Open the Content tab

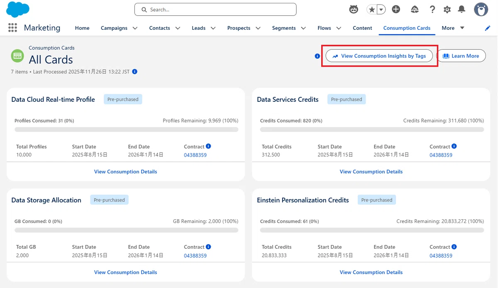coord(362,28)
